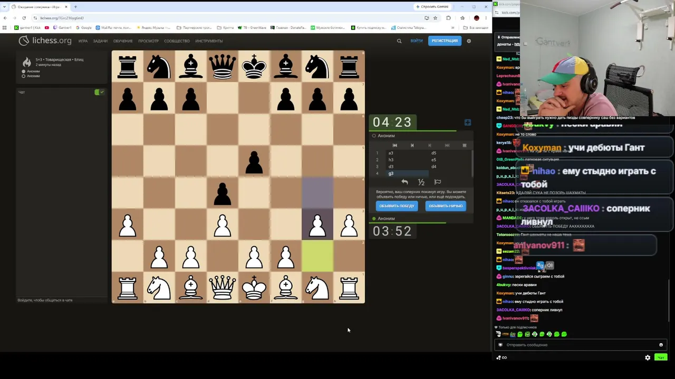Open the ПРОСМОТР menu

(148, 41)
